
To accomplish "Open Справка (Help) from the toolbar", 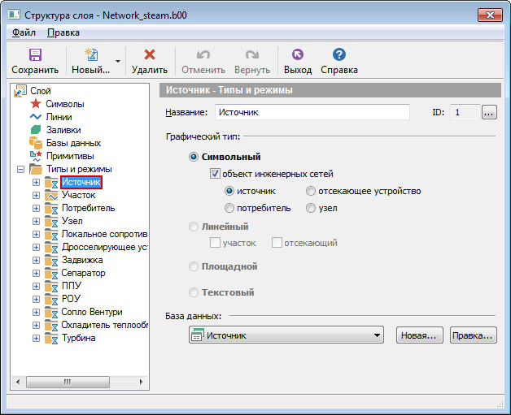I will 339,55.
